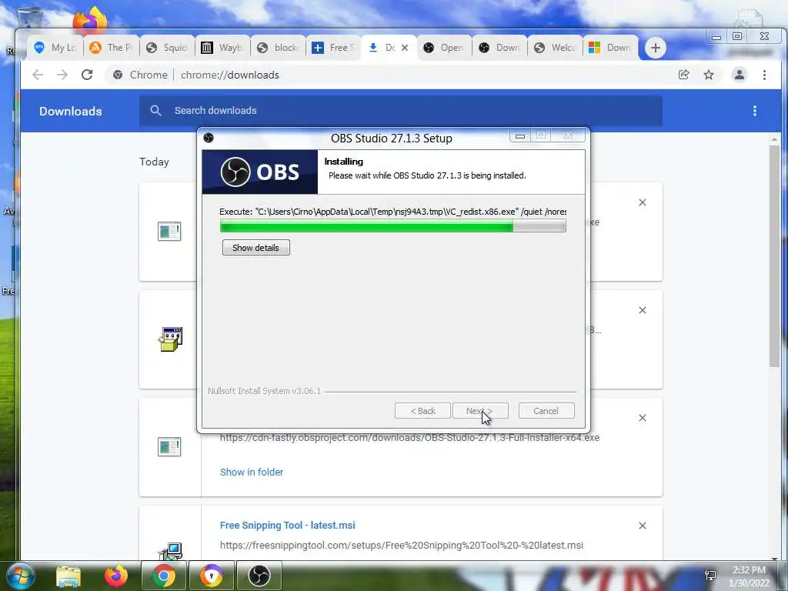Open a new Chrome tab with plus button

coord(656,48)
